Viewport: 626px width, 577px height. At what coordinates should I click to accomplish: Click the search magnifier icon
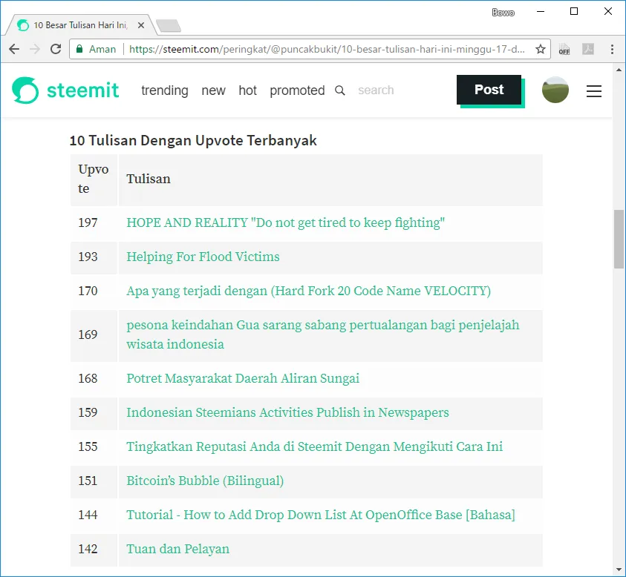click(x=340, y=90)
